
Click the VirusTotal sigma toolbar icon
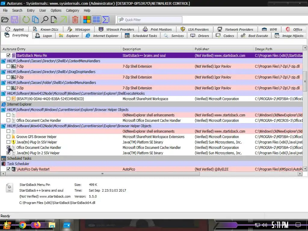(x=106, y=20)
